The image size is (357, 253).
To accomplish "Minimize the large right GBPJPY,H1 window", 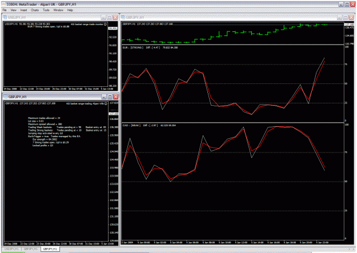I will [x=339, y=18].
